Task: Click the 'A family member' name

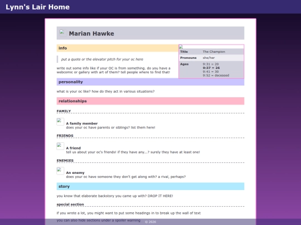Action: 82,123
